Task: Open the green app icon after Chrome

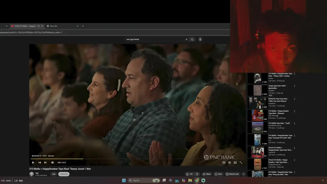Action: pos(203,180)
